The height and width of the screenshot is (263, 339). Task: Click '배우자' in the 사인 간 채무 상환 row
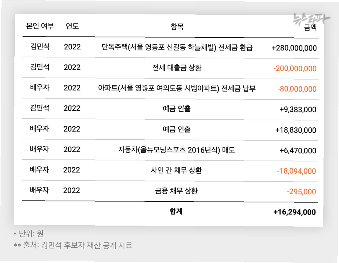(40, 170)
